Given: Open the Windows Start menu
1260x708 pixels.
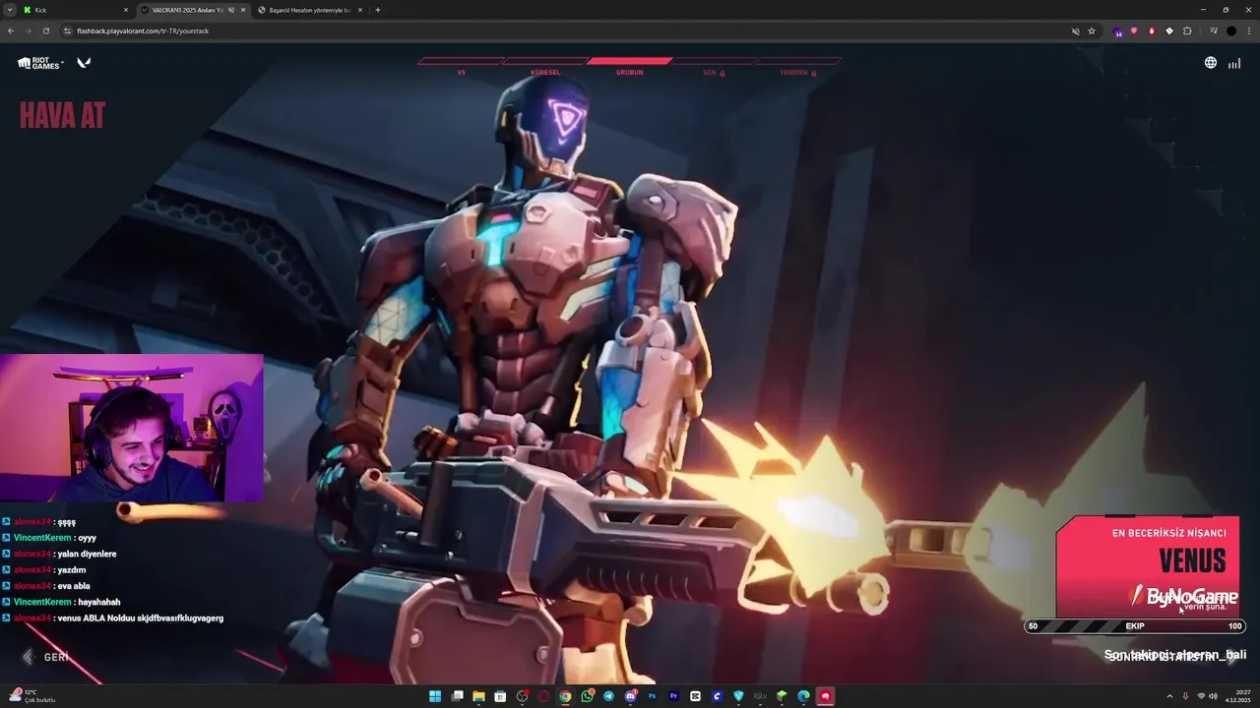Looking at the screenshot, I should point(435,696).
